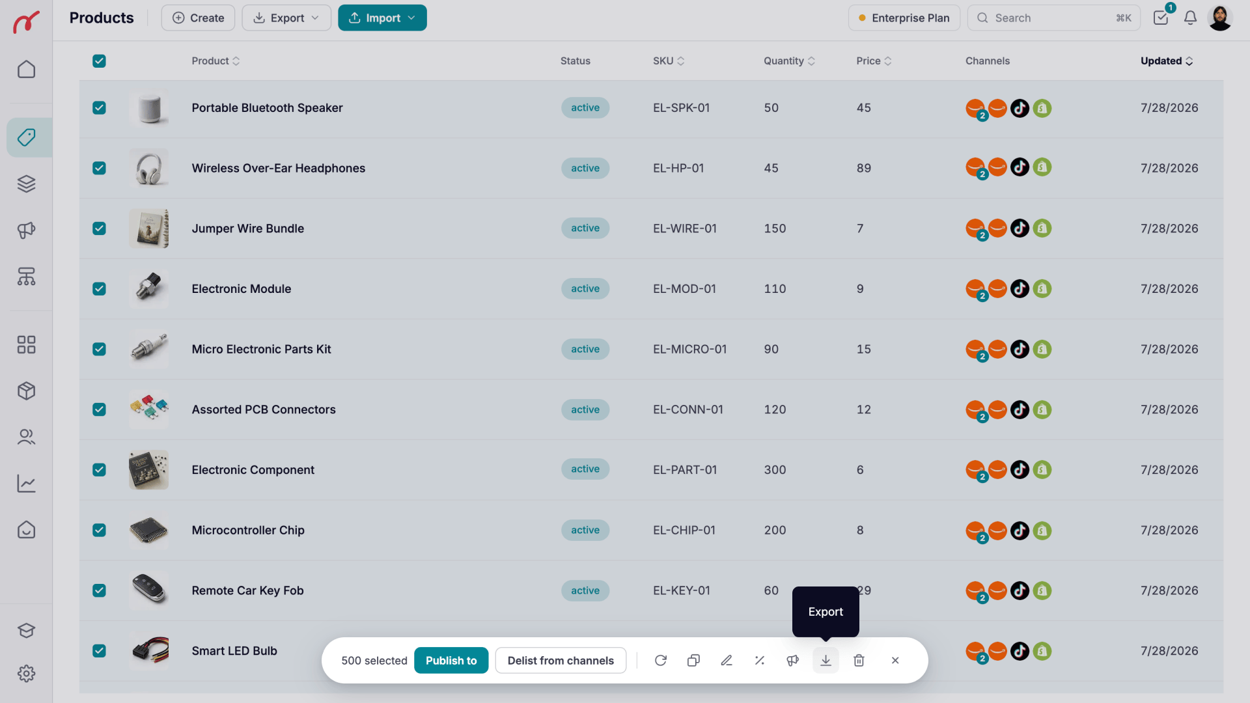Sort the table by Price column
This screenshot has height=703, width=1250.
pos(874,61)
